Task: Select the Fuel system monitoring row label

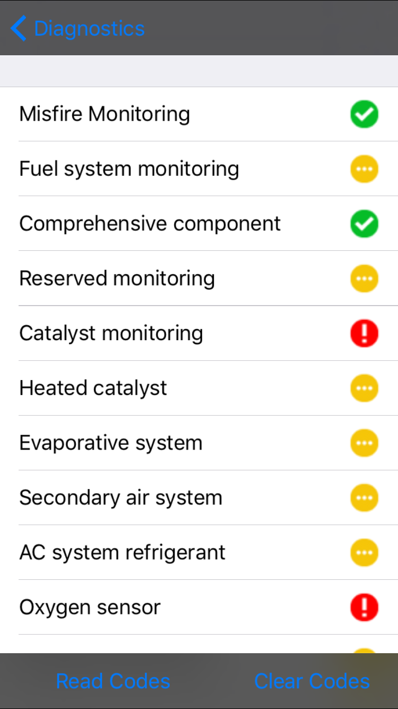Action: (x=129, y=169)
